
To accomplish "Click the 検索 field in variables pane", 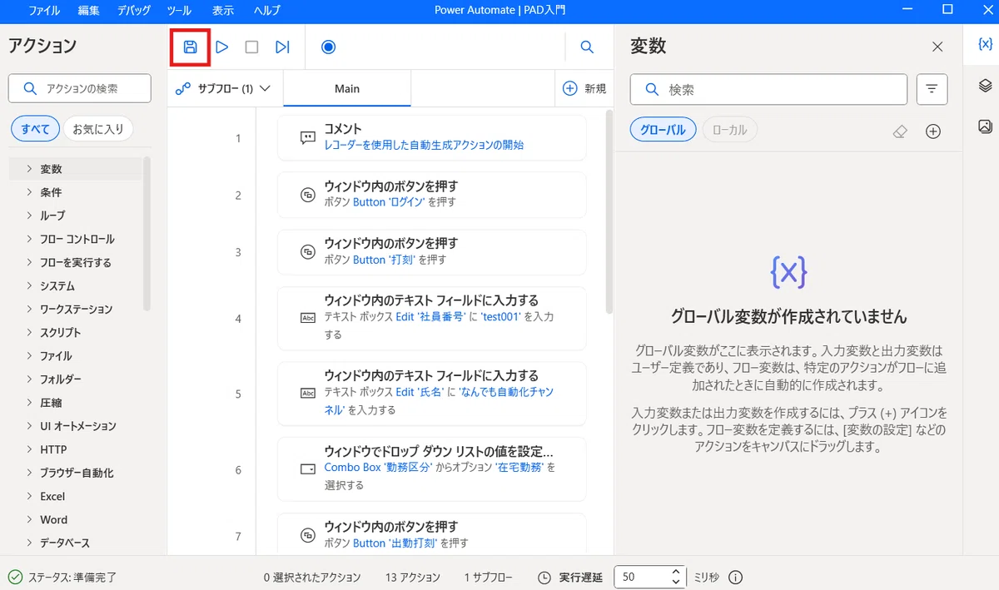I will pos(768,89).
